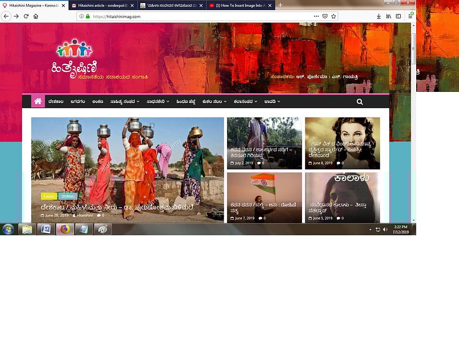
Task: Open the site search using the magnifier icon
Action: click(360, 102)
